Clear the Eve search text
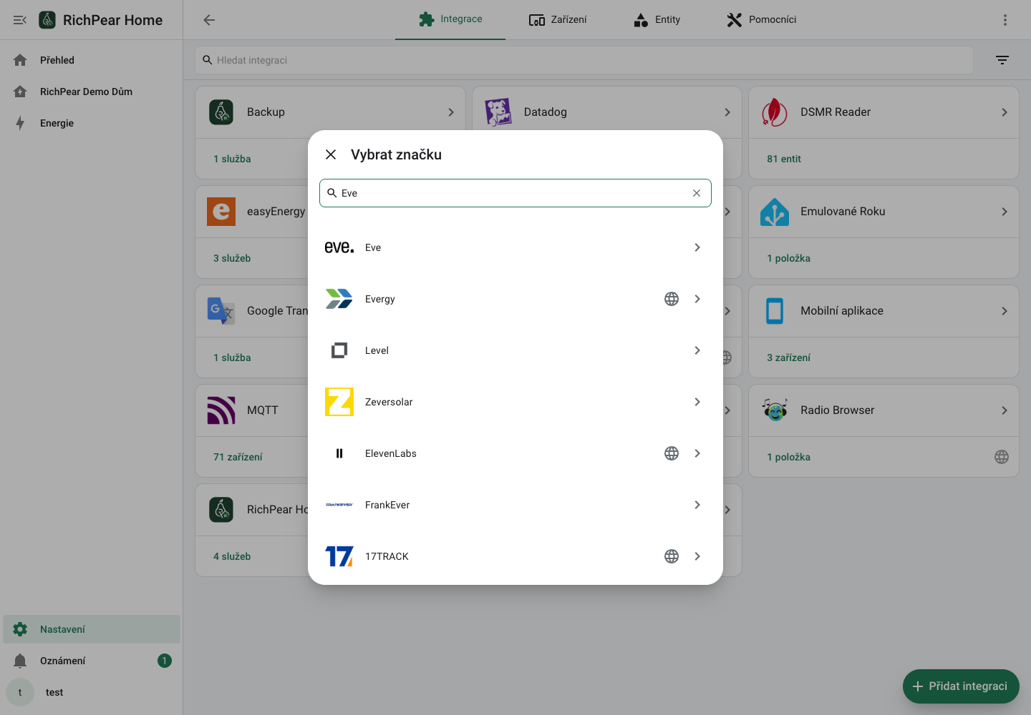Image resolution: width=1031 pixels, height=715 pixels. [x=697, y=193]
